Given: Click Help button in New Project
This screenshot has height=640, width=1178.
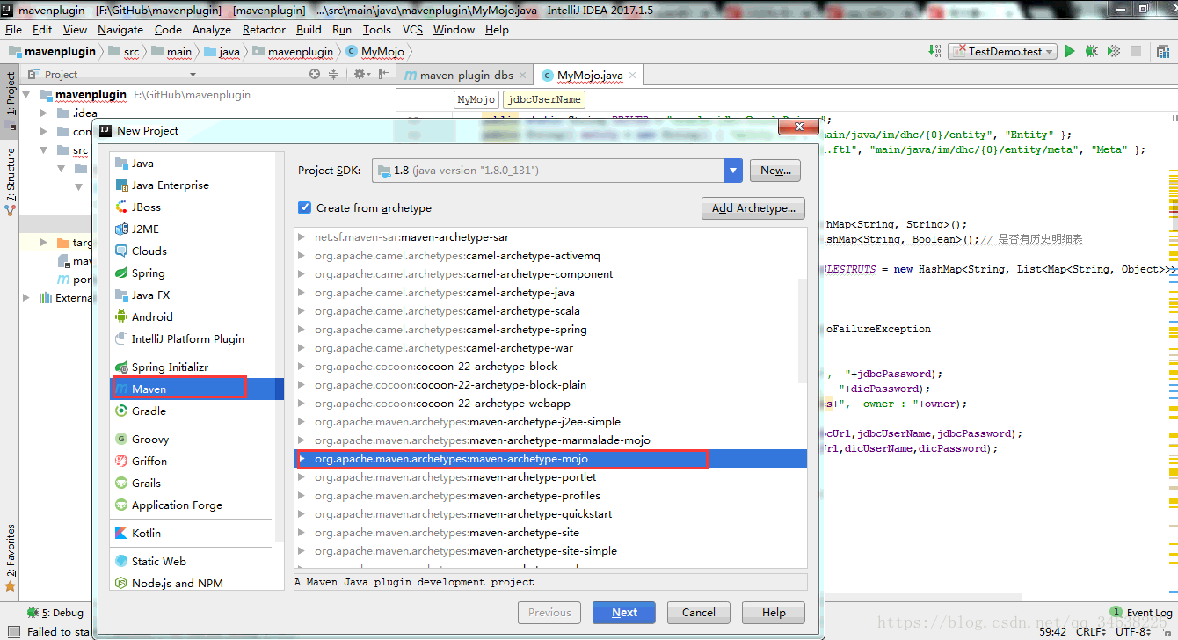Looking at the screenshot, I should click(774, 613).
